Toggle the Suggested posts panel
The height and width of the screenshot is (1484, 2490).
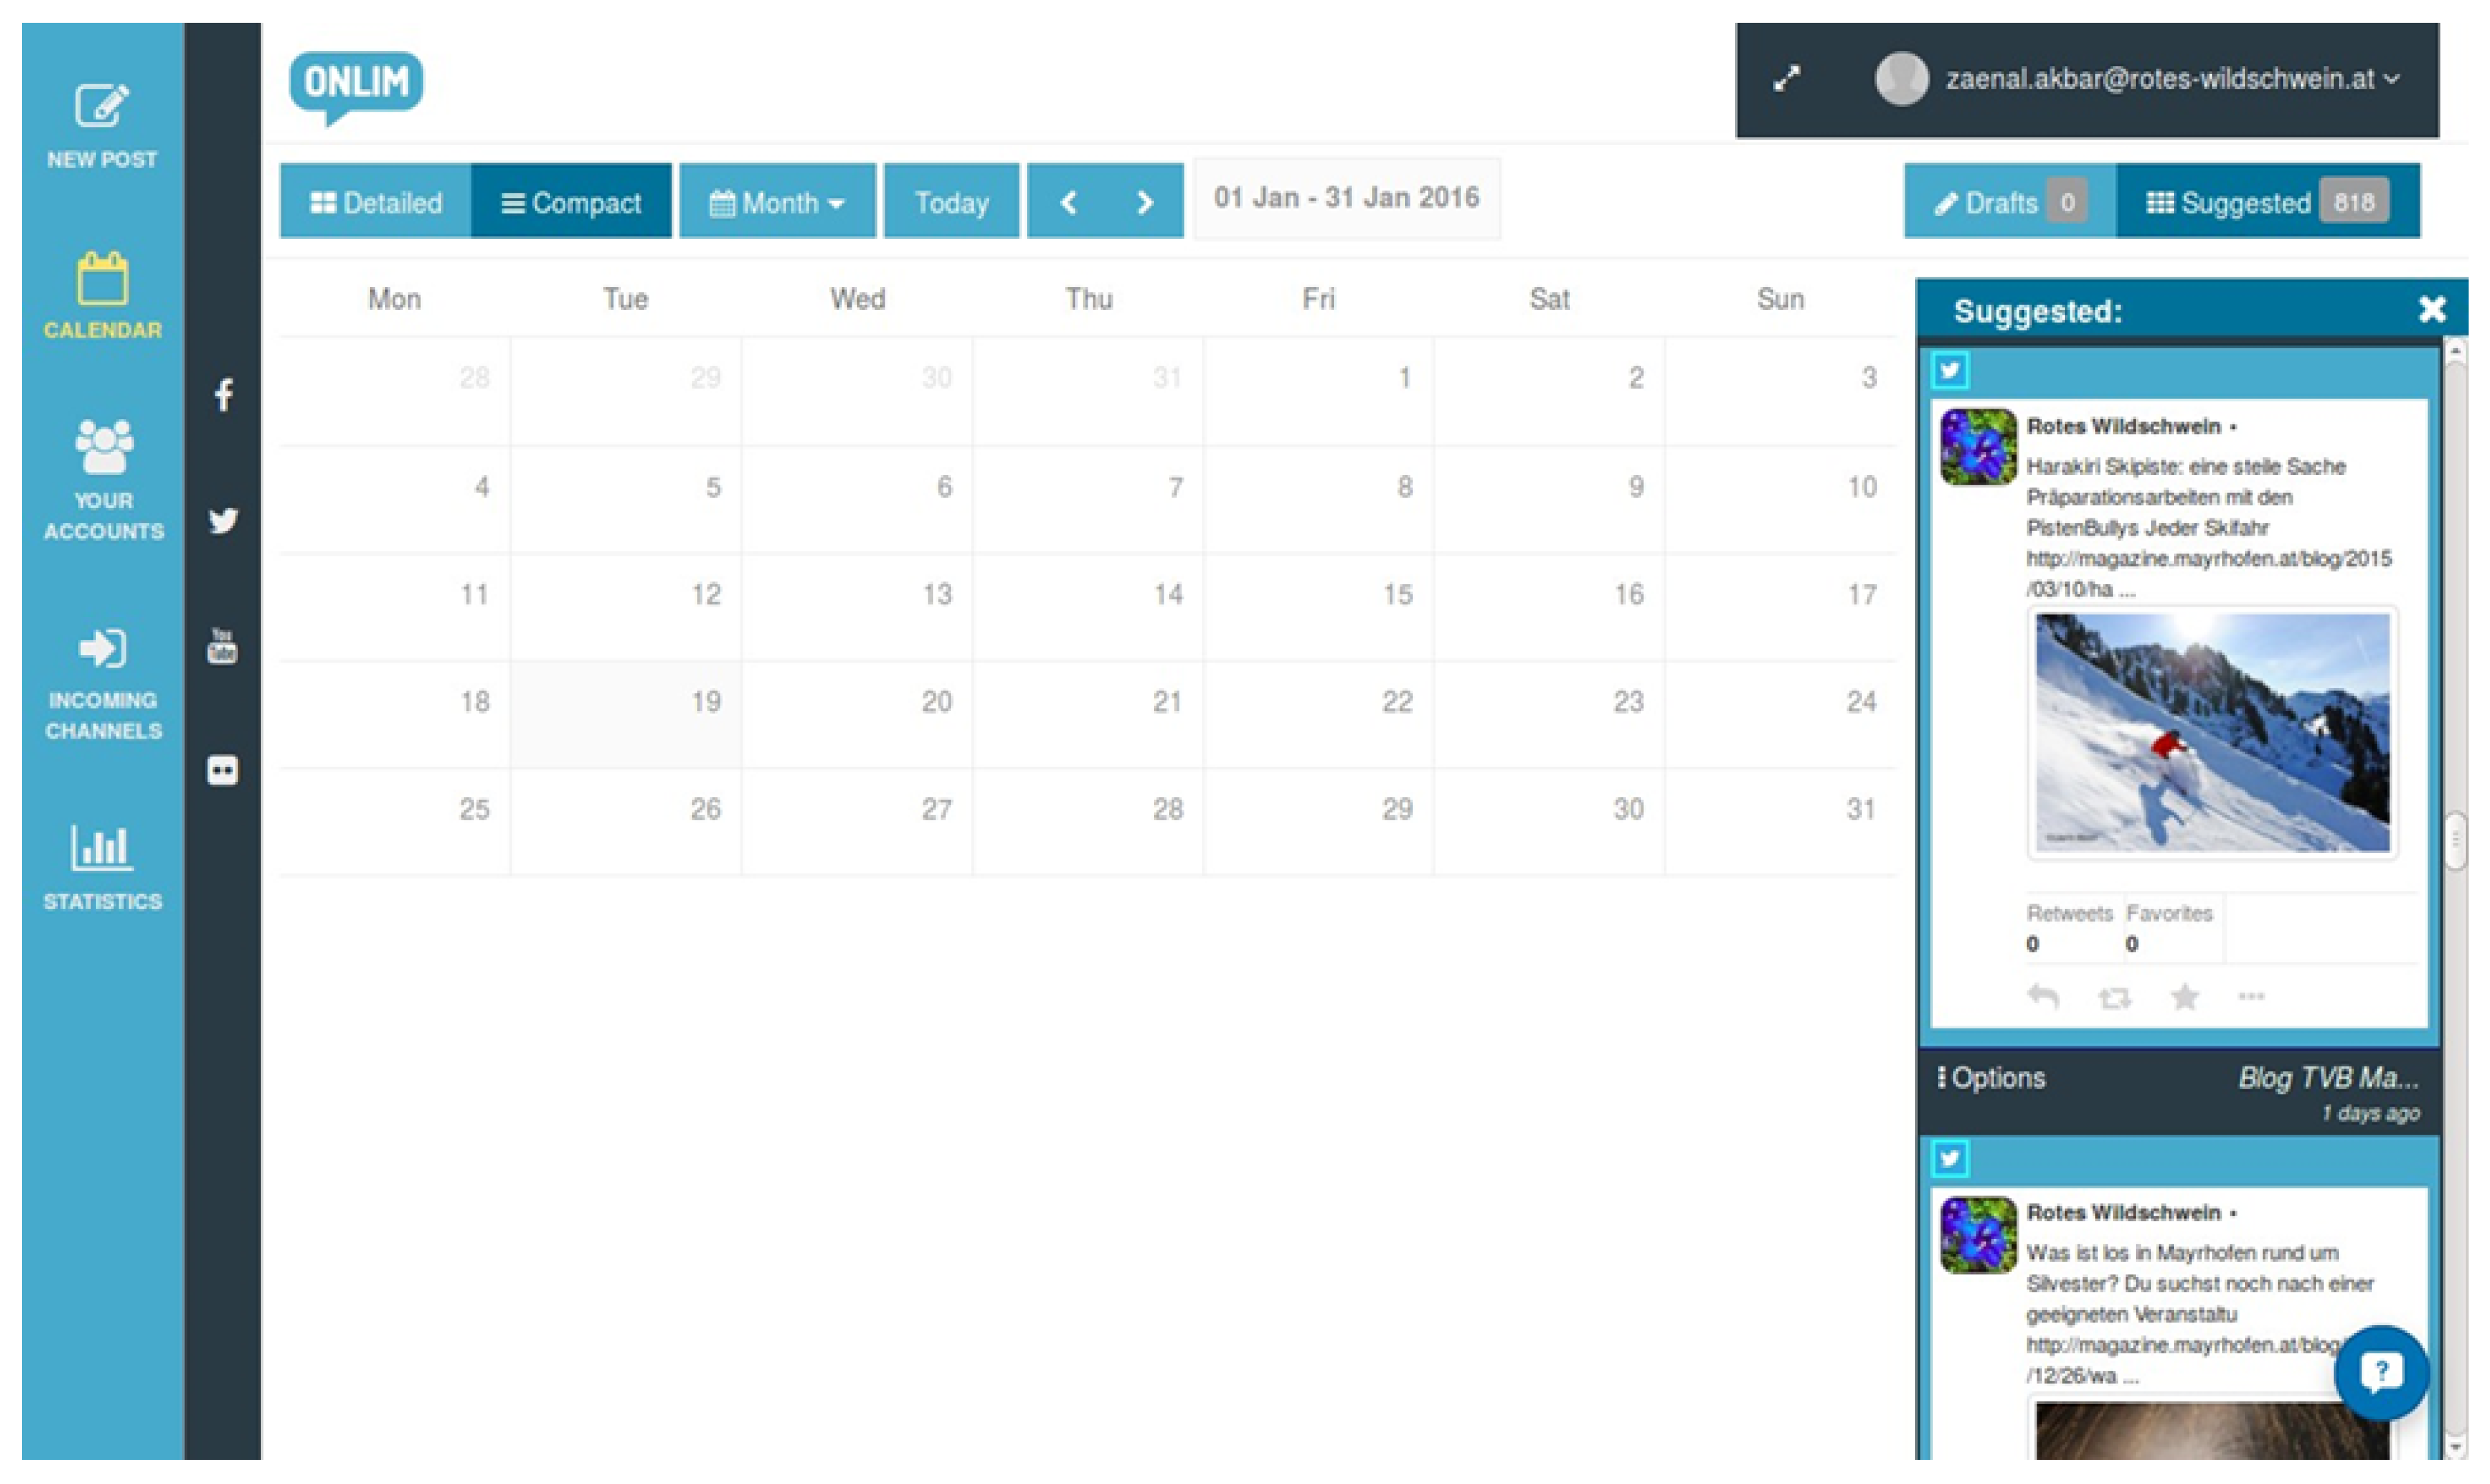(2266, 203)
